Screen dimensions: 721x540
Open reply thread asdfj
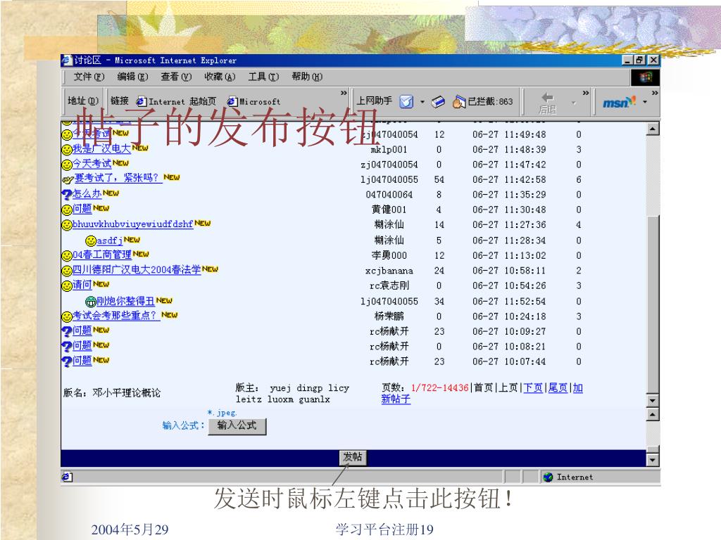click(109, 240)
